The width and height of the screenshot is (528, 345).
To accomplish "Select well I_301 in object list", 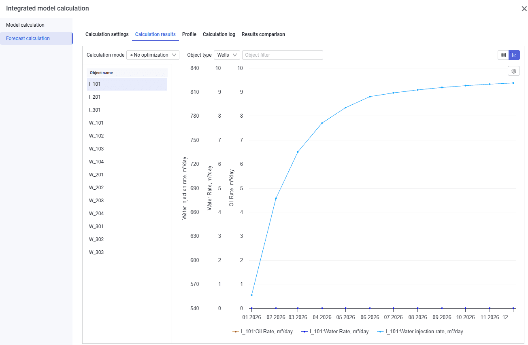I will (127, 110).
